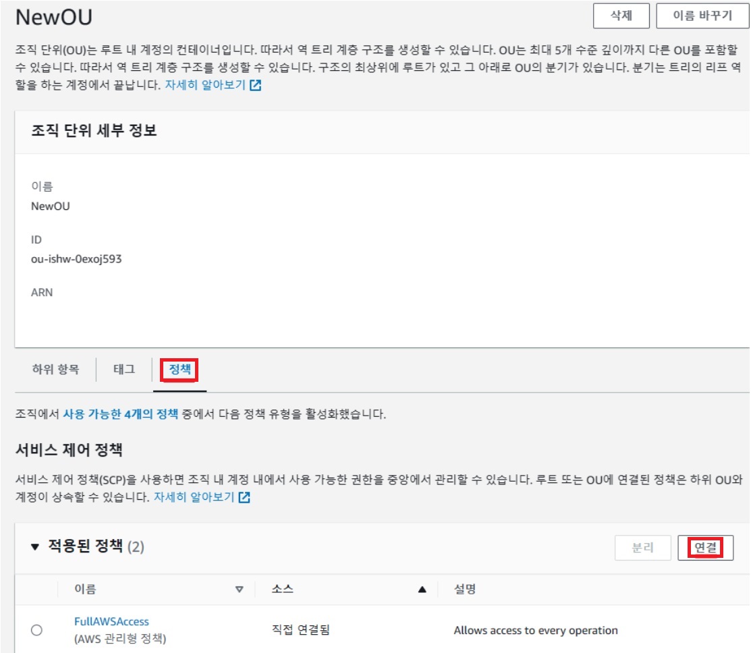Click external link icon in SCP description
Viewport: 751px width, 653px height.
(244, 497)
